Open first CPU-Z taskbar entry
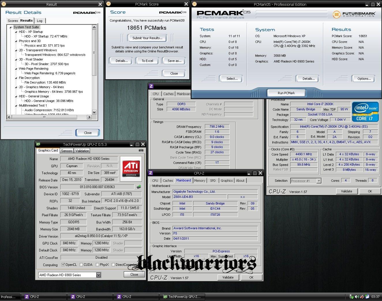This screenshot has height=301, width=382. point(44,297)
